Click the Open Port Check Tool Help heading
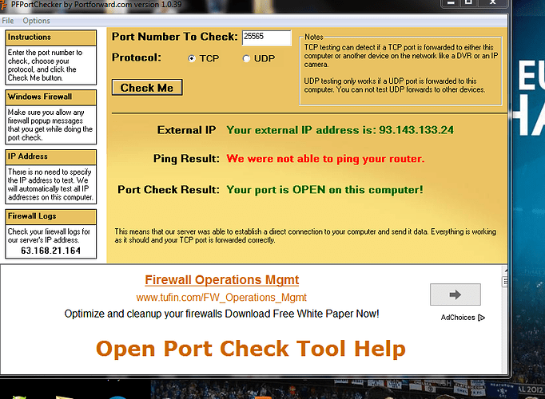Screen dimensions: 545x399 [251, 349]
